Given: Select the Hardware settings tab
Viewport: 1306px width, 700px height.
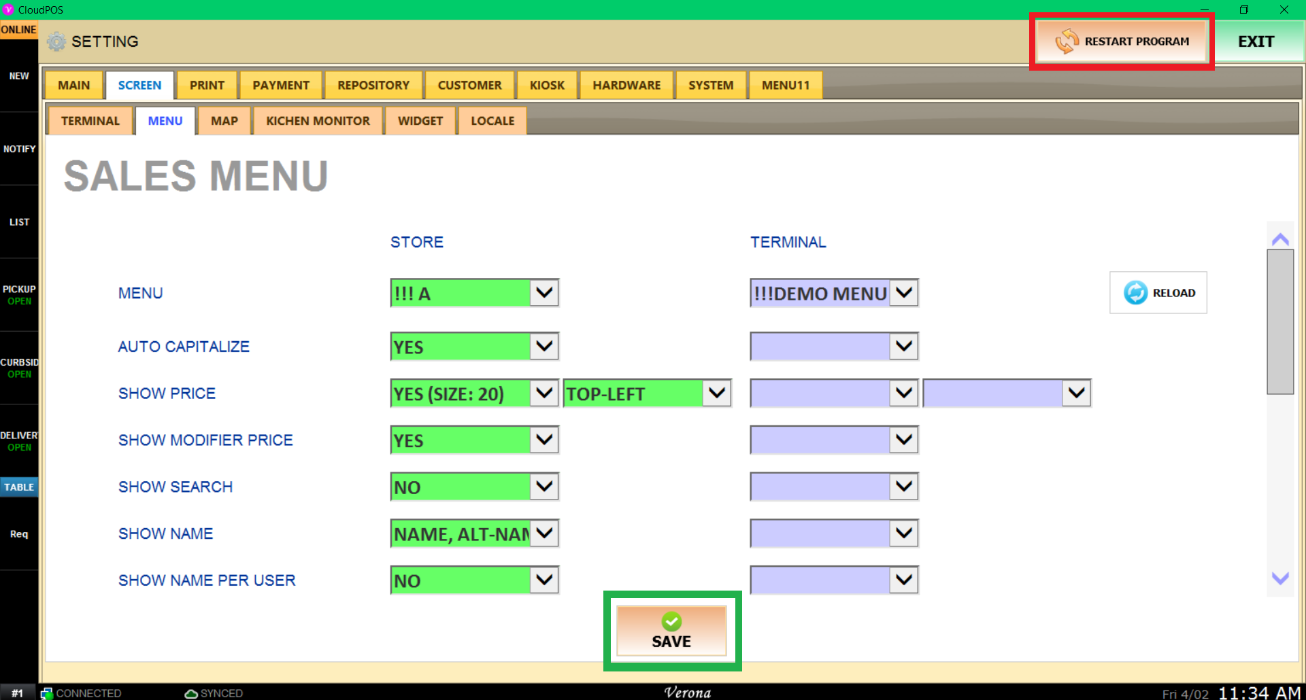Looking at the screenshot, I should (x=626, y=85).
